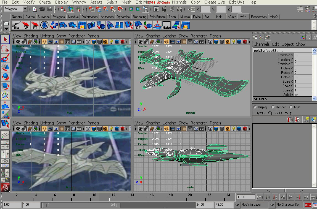This screenshot has height=209, width=317.
Task: Open the Layers menu in layer editor
Action: (x=259, y=113)
